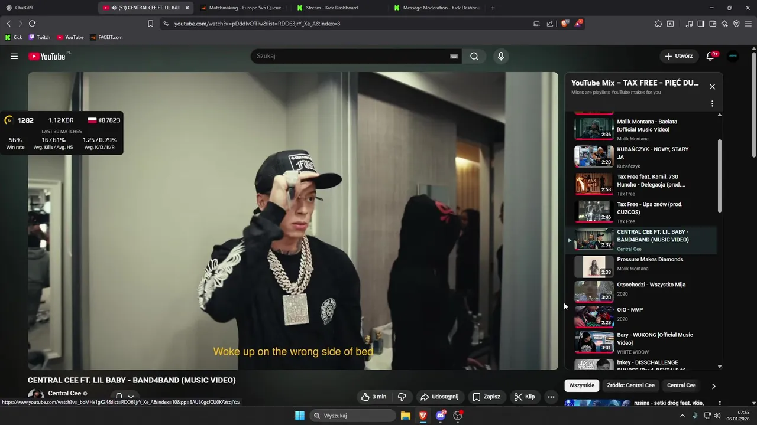The image size is (757, 425).
Task: Open the Kick bookmark
Action: (x=14, y=37)
